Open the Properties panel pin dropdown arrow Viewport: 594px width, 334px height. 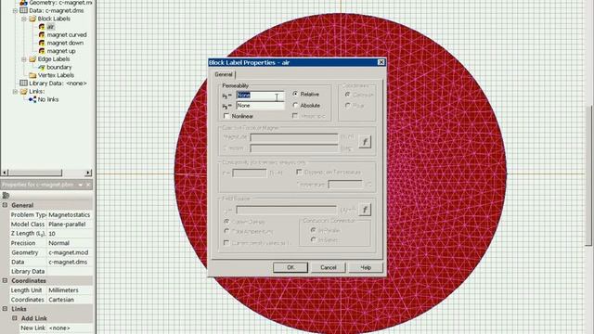[x=81, y=185]
